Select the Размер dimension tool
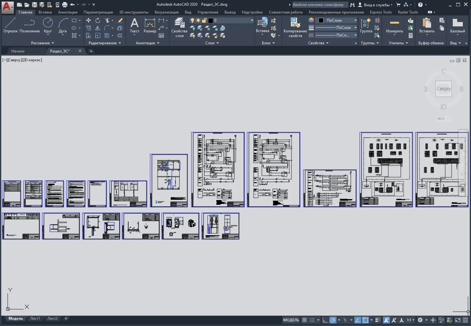Image resolution: width=471 pixels, height=326 pixels. (150, 25)
